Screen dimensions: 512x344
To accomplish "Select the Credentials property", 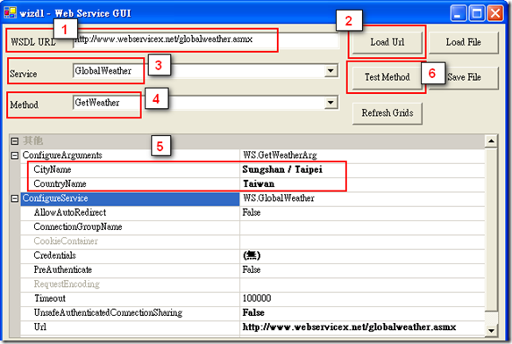I will point(54,255).
